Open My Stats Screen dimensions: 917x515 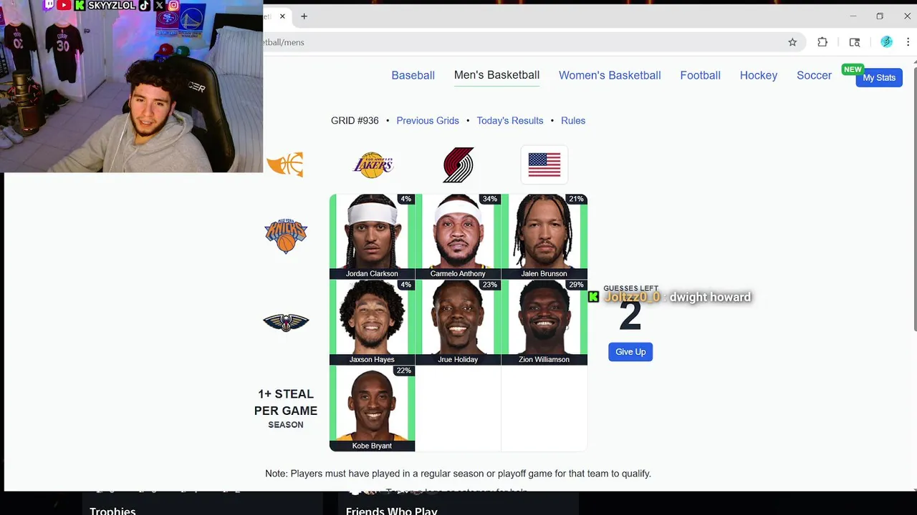click(x=879, y=77)
